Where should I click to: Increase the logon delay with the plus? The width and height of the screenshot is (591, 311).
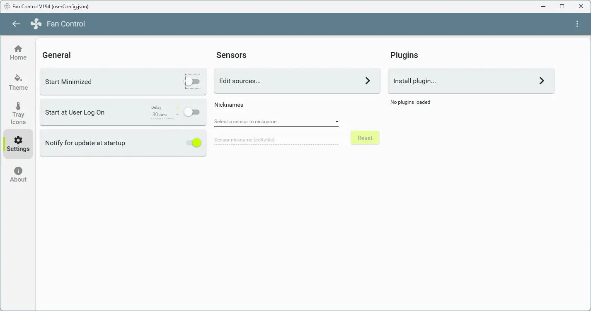177,108
